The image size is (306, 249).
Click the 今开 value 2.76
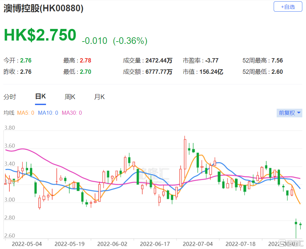(x=26, y=61)
